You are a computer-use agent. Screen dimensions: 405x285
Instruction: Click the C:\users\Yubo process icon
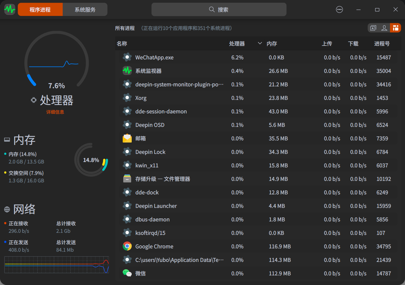127,260
